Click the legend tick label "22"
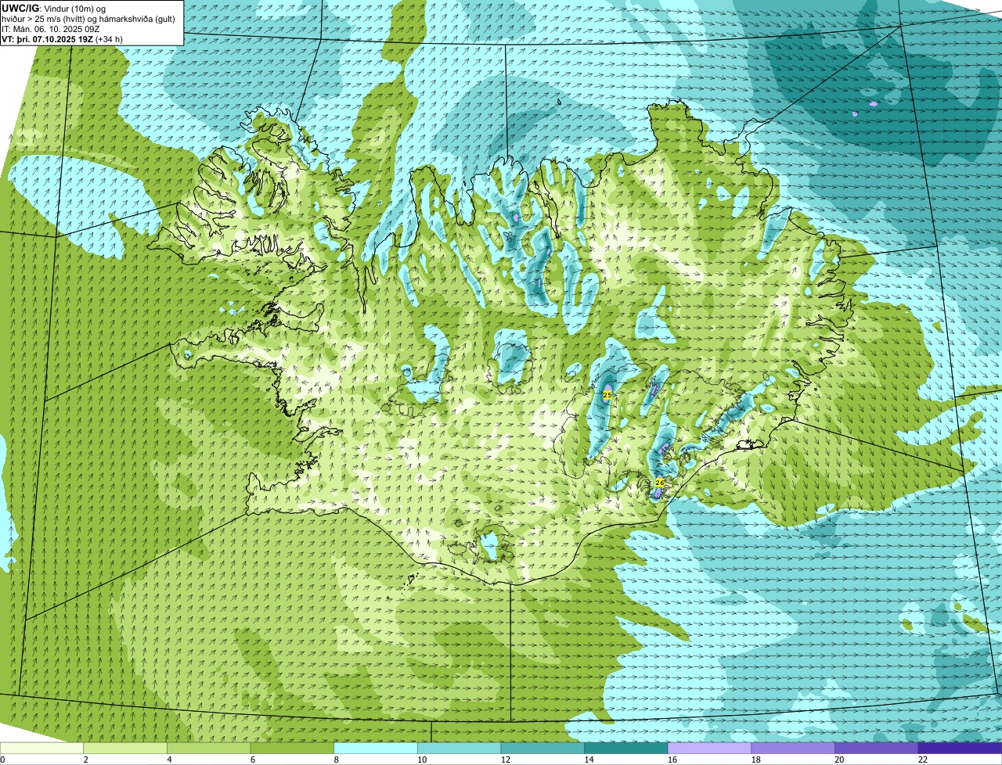Viewport: 1002px width, 765px height. pyautogui.click(x=923, y=760)
